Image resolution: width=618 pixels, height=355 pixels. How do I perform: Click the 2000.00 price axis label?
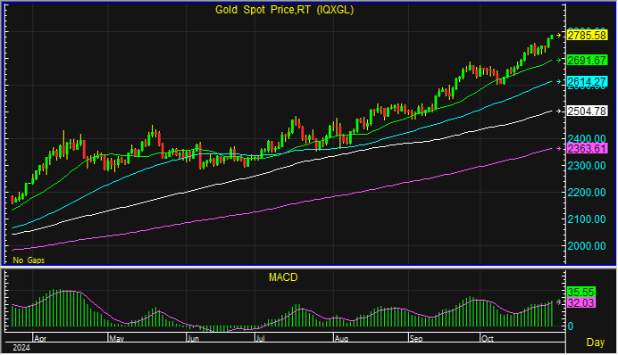[587, 246]
